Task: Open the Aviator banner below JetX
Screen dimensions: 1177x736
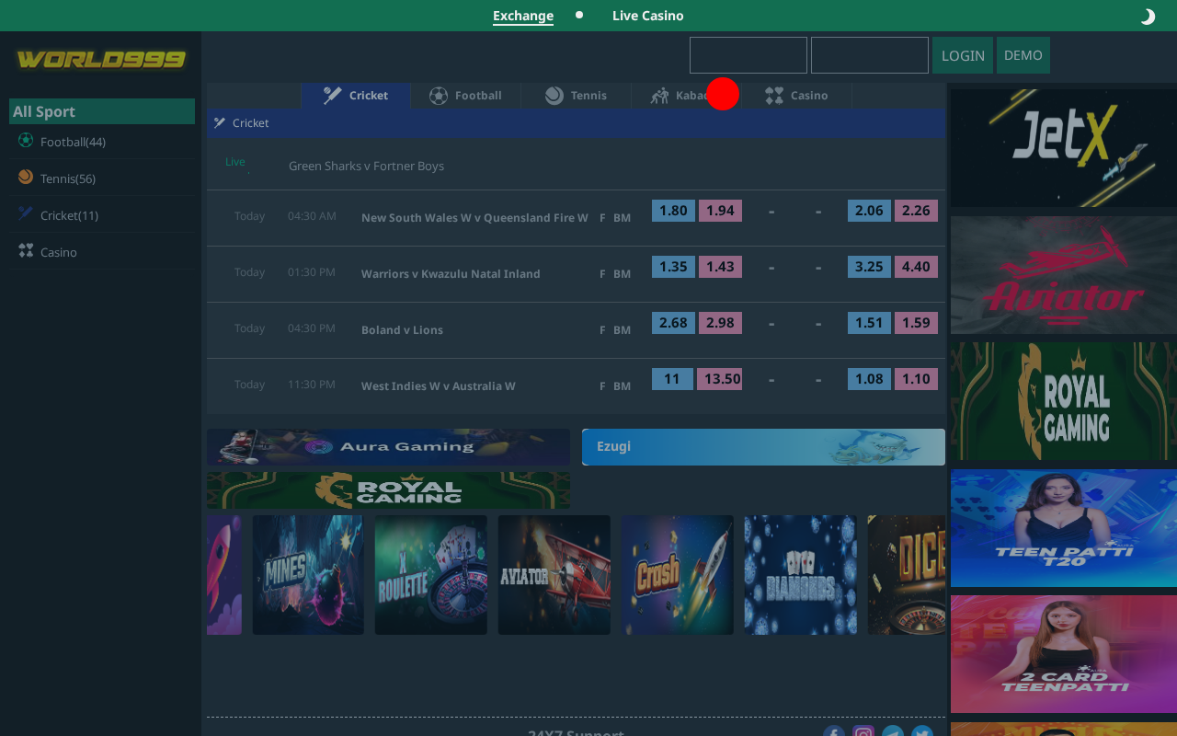Action: click(x=1064, y=275)
